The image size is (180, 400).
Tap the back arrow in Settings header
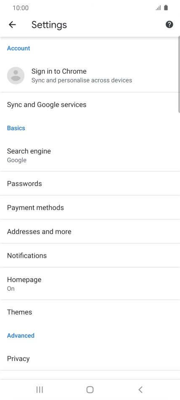pos(12,24)
